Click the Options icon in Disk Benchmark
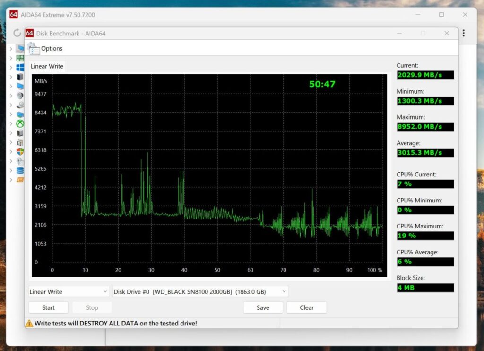 pyautogui.click(x=33, y=49)
